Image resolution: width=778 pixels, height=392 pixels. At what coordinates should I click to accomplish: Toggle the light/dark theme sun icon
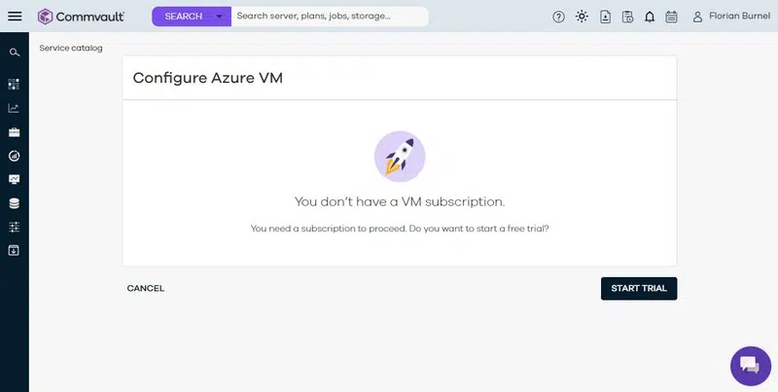(582, 17)
